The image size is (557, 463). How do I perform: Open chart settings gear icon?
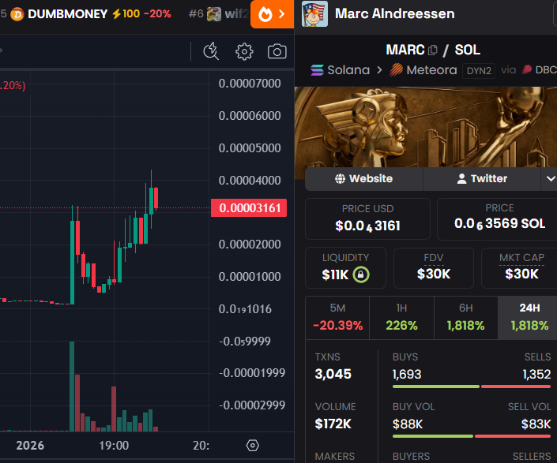pyautogui.click(x=244, y=52)
